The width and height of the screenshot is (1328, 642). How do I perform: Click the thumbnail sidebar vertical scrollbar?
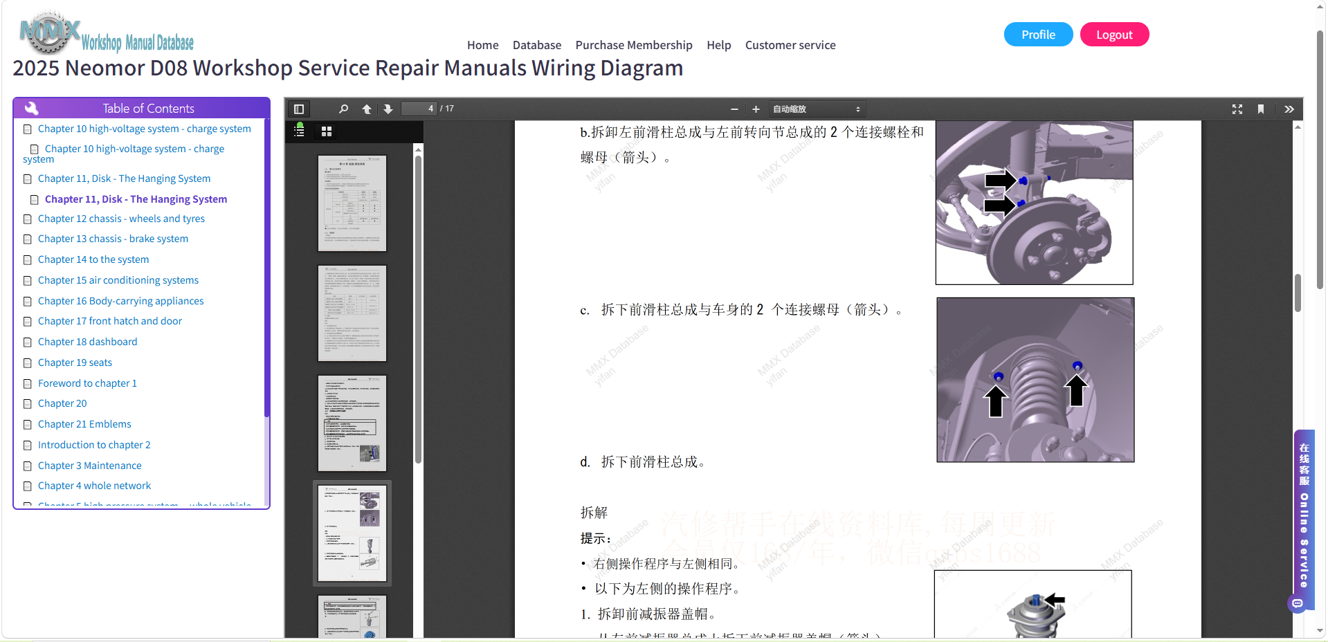coord(418,309)
